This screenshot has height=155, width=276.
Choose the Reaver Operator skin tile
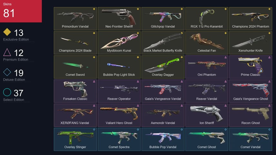click(119, 91)
